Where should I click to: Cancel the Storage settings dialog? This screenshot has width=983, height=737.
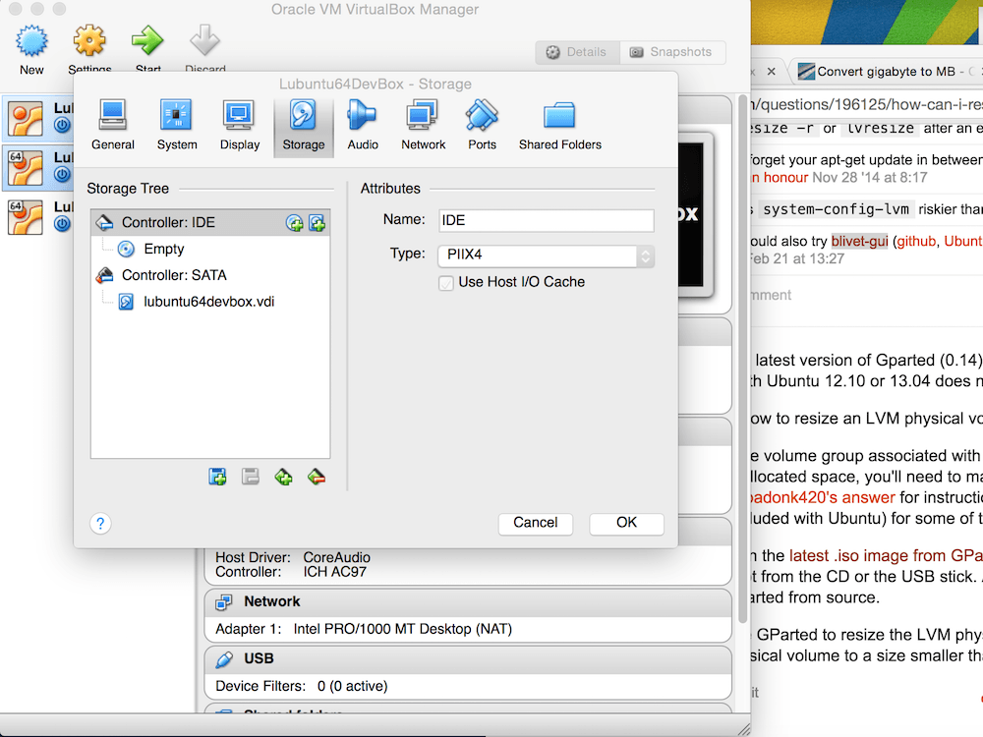[536, 523]
